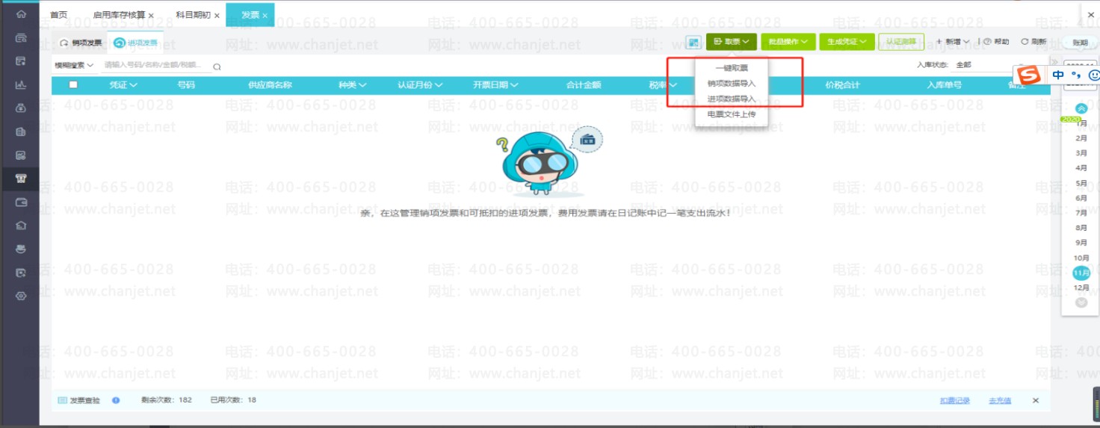The image size is (1100, 428).
Task: Switch to the 销项发票 sub-tab
Action: (81, 43)
